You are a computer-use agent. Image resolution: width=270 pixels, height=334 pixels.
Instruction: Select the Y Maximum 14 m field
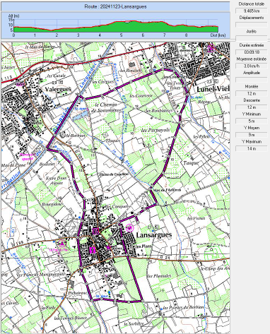point(251,148)
